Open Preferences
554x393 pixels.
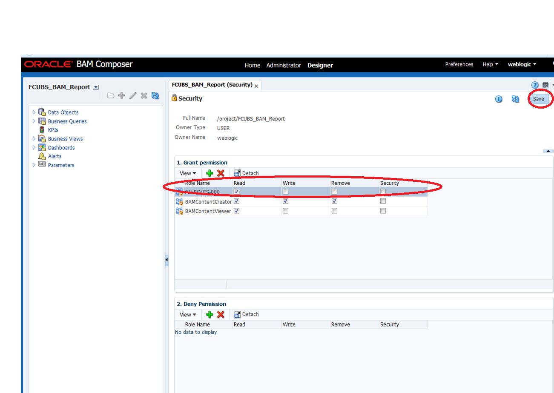[x=459, y=64]
